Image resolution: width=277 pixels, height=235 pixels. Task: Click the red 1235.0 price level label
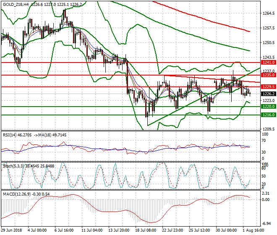tap(268, 75)
